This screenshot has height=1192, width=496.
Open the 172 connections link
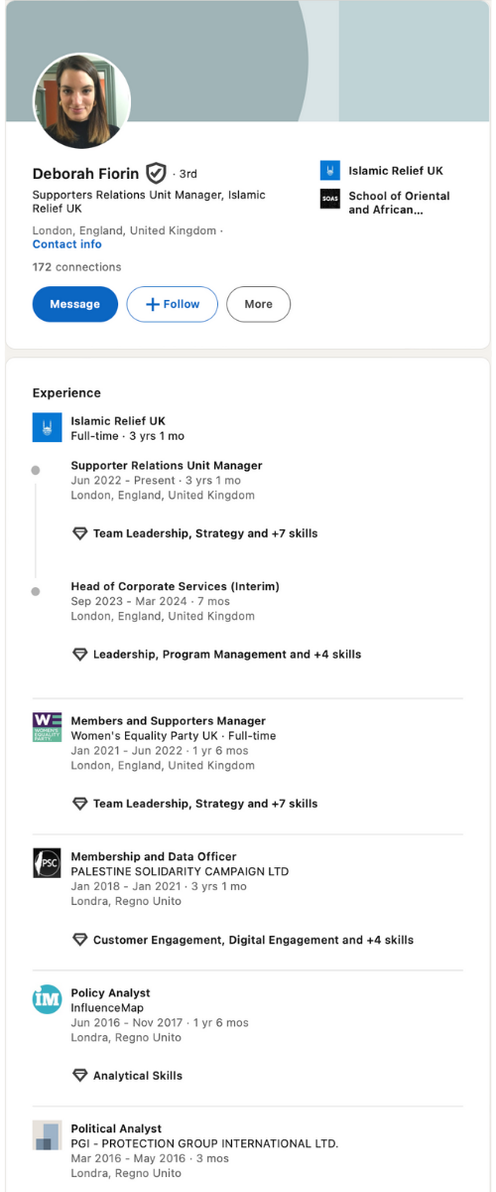[76, 267]
